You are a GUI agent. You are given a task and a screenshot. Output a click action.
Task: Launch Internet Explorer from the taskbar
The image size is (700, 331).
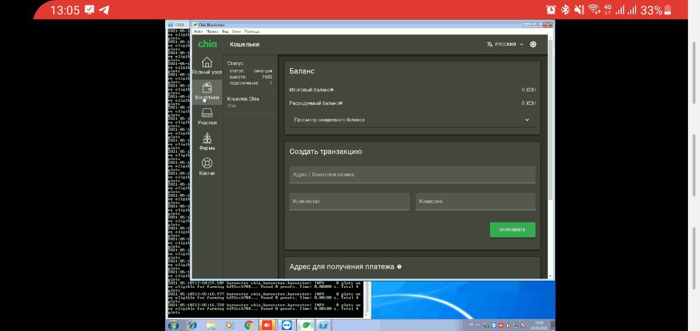(x=192, y=325)
